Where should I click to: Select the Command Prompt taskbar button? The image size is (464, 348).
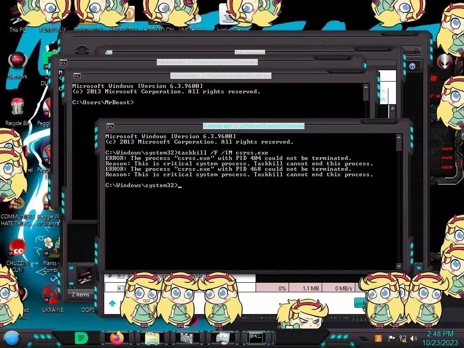(x=256, y=338)
